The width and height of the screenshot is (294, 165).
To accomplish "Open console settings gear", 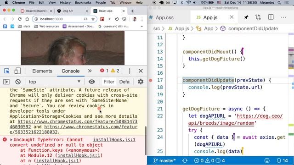I will pyautogui.click(x=141, y=82).
